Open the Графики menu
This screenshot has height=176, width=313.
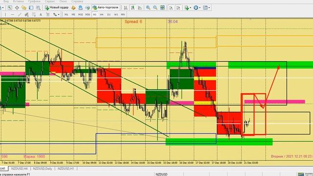click(x=34, y=1)
